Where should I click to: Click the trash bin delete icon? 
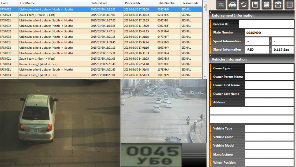266,5
